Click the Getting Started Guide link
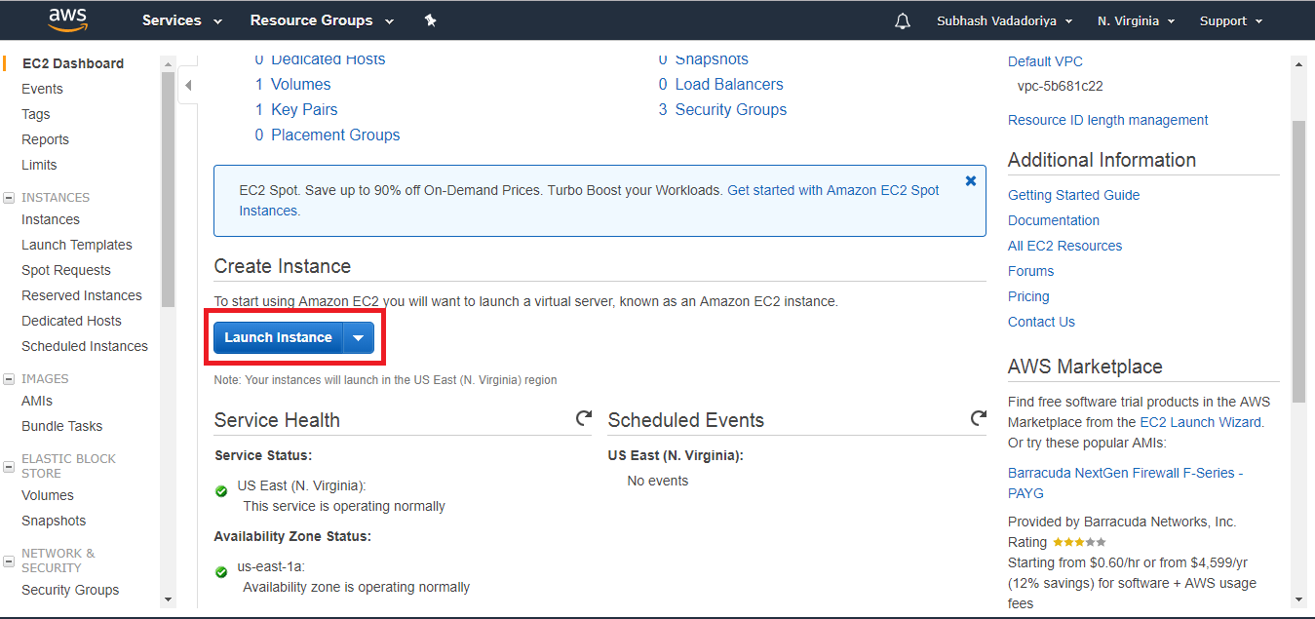The image size is (1315, 619). [x=1073, y=195]
